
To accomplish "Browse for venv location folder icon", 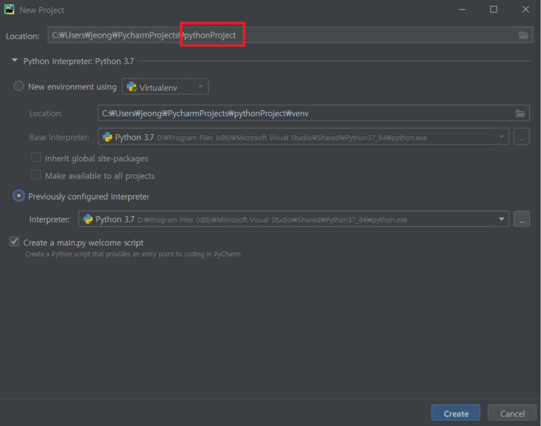I will tap(520, 113).
